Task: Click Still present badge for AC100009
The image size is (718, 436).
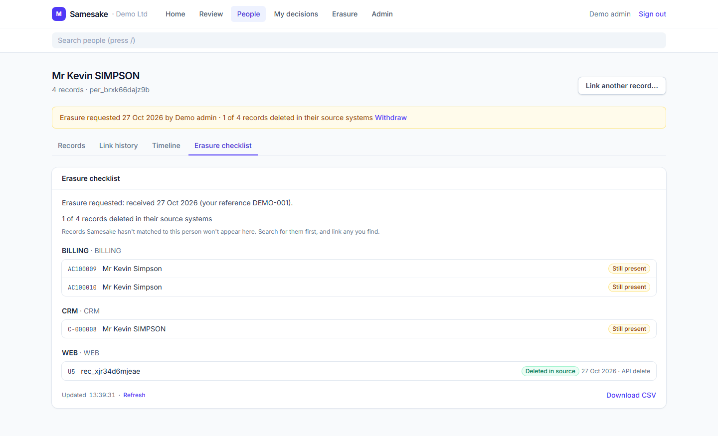Action: (629, 269)
